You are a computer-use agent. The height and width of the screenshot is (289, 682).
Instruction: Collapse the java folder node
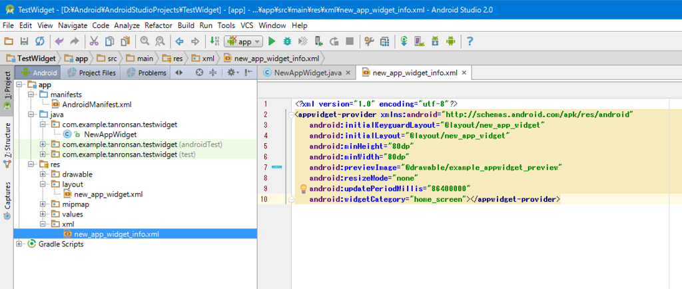click(x=31, y=115)
